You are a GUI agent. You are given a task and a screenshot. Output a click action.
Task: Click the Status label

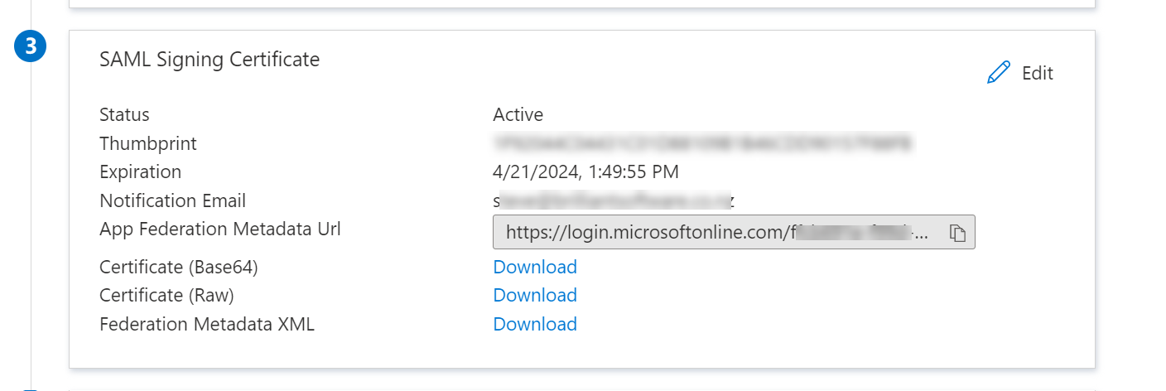[124, 114]
